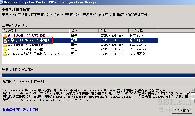Click warning icon beside WSUS SDK row

(5, 36)
